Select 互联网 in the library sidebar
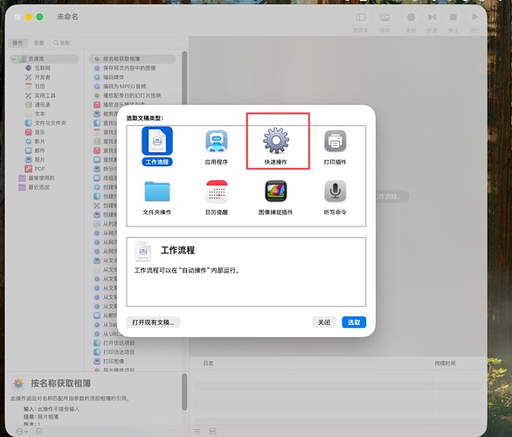The image size is (512, 437). [x=43, y=68]
